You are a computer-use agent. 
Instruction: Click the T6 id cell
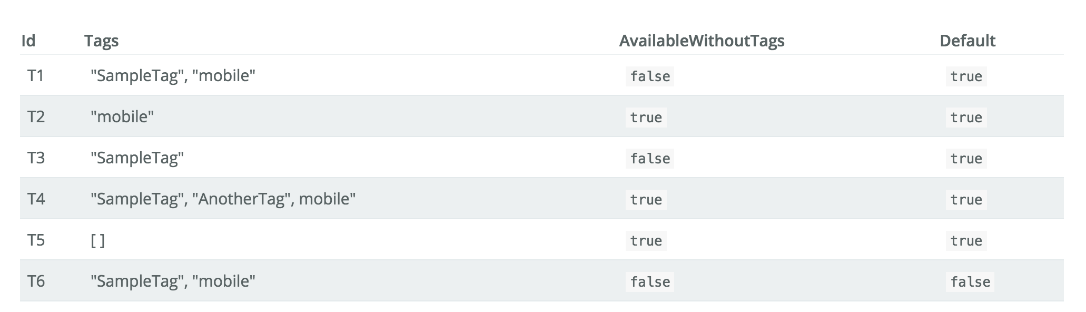point(36,281)
